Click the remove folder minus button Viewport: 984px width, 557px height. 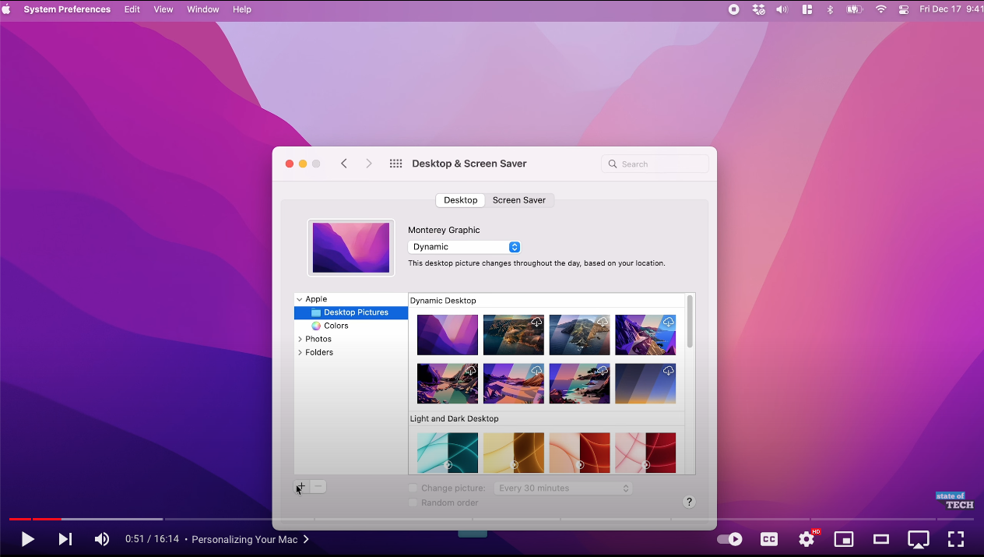pos(318,487)
